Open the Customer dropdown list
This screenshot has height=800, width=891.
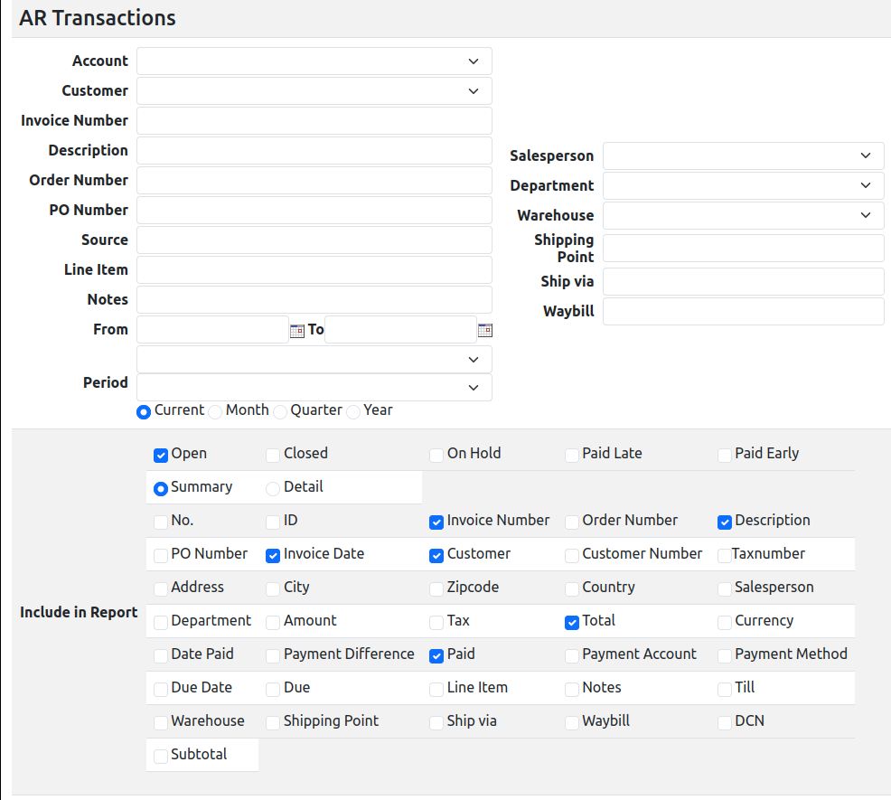[x=314, y=91]
